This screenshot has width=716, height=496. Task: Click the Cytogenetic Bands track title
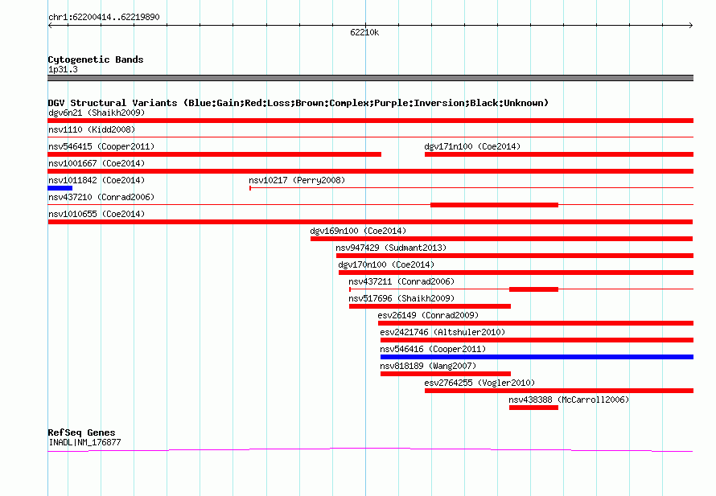pyautogui.click(x=96, y=59)
